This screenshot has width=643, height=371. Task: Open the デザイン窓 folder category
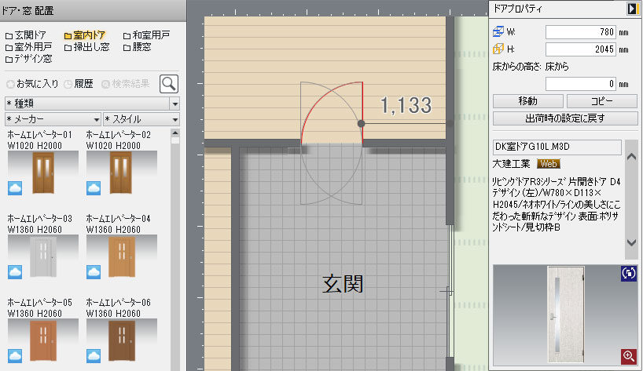click(29, 58)
